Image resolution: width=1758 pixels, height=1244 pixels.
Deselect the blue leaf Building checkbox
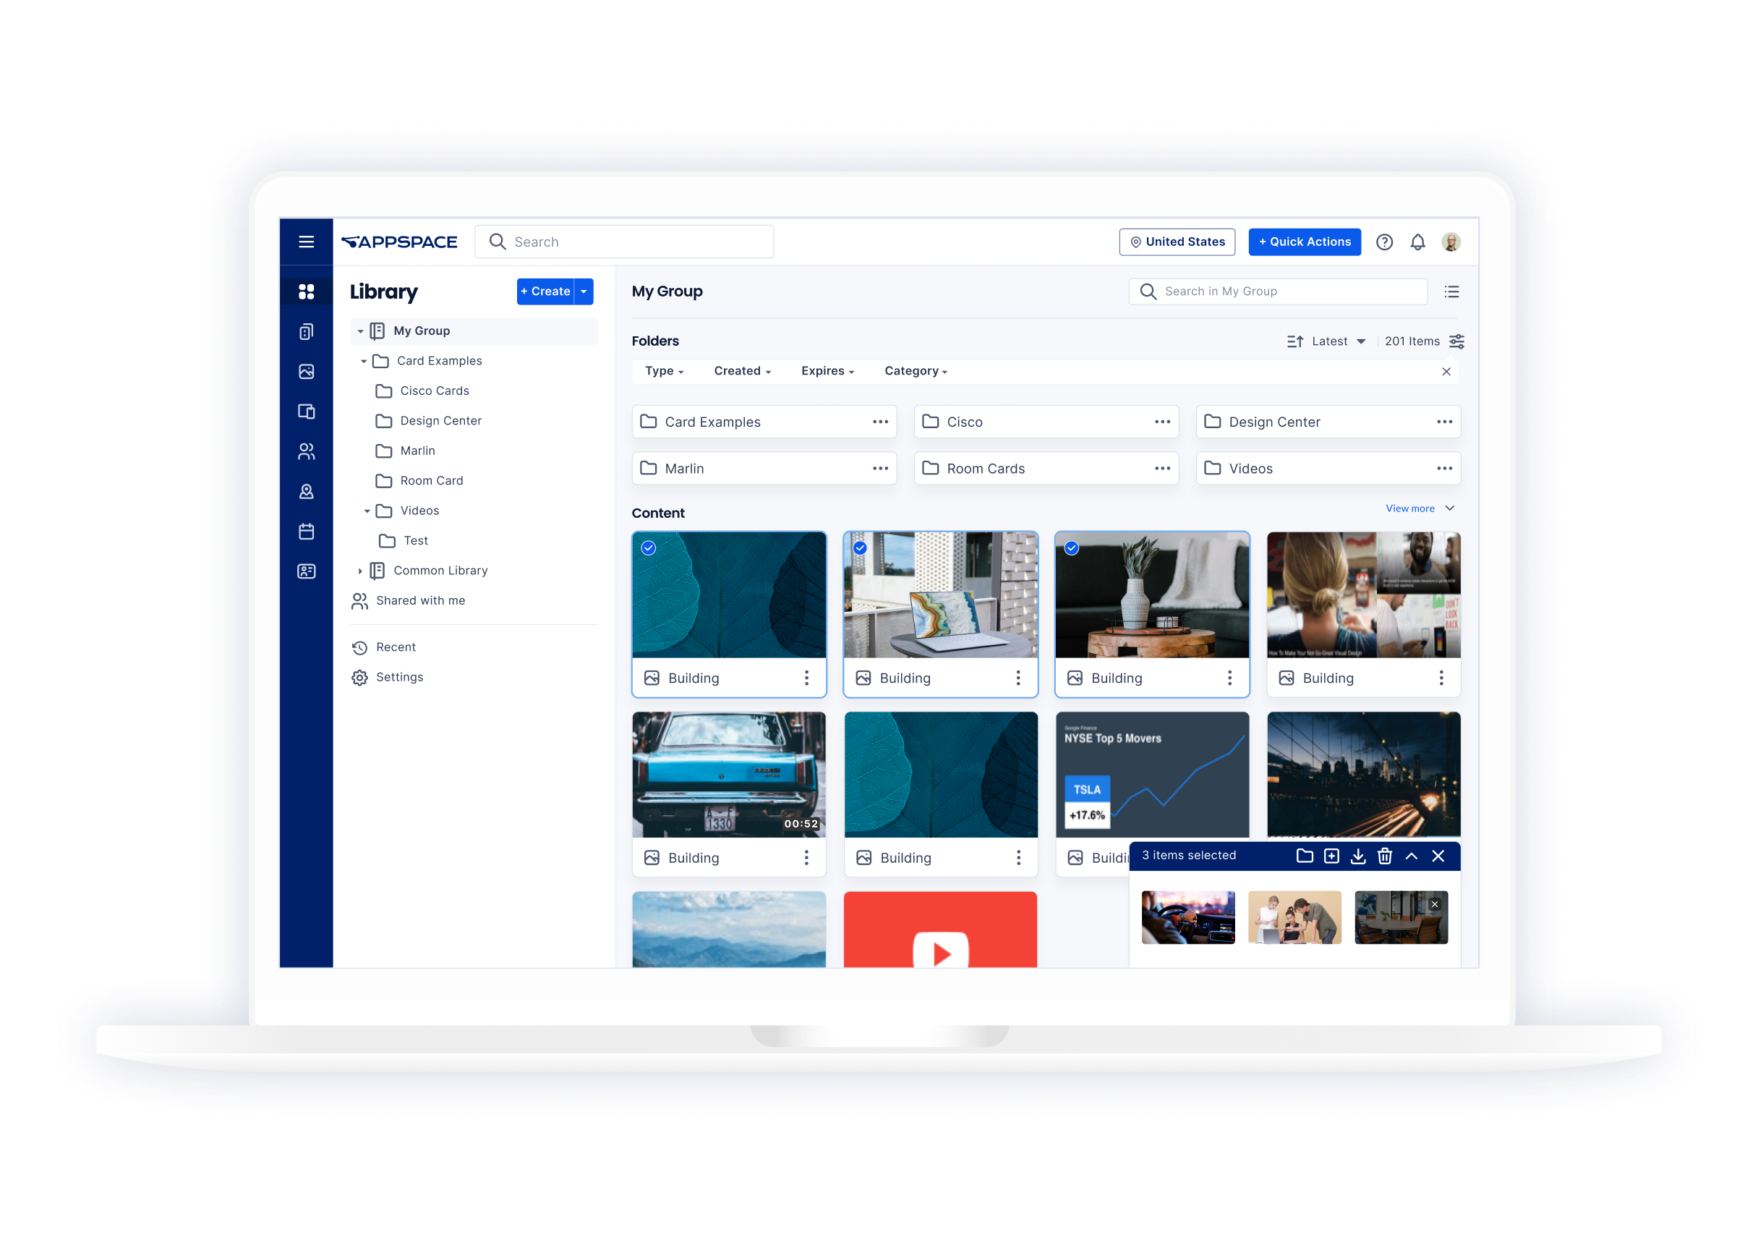648,548
